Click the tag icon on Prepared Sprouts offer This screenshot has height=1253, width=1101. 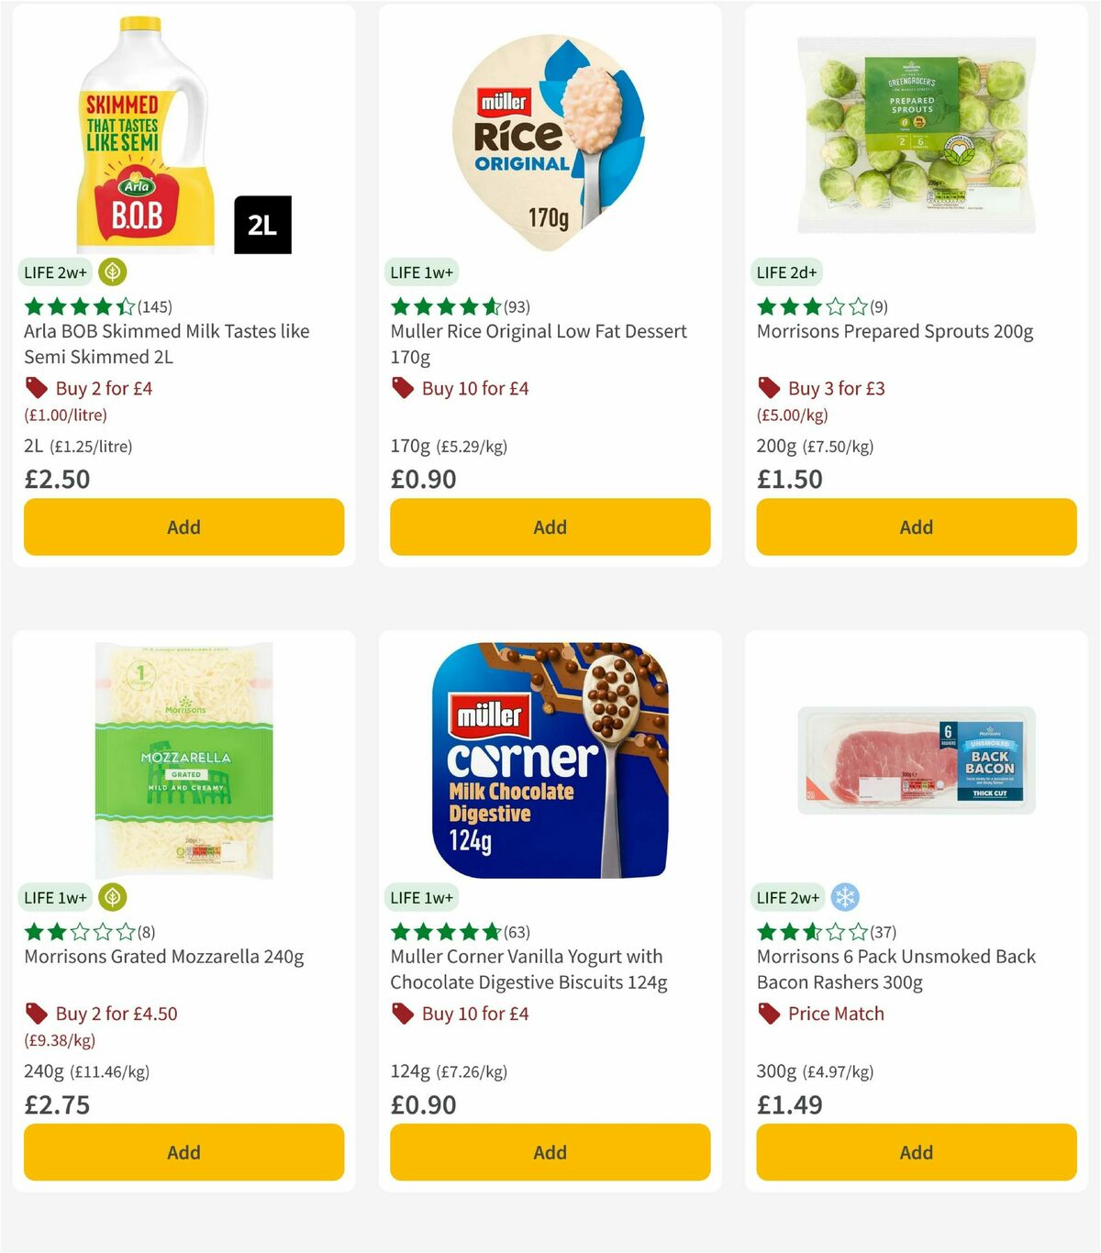(x=768, y=388)
